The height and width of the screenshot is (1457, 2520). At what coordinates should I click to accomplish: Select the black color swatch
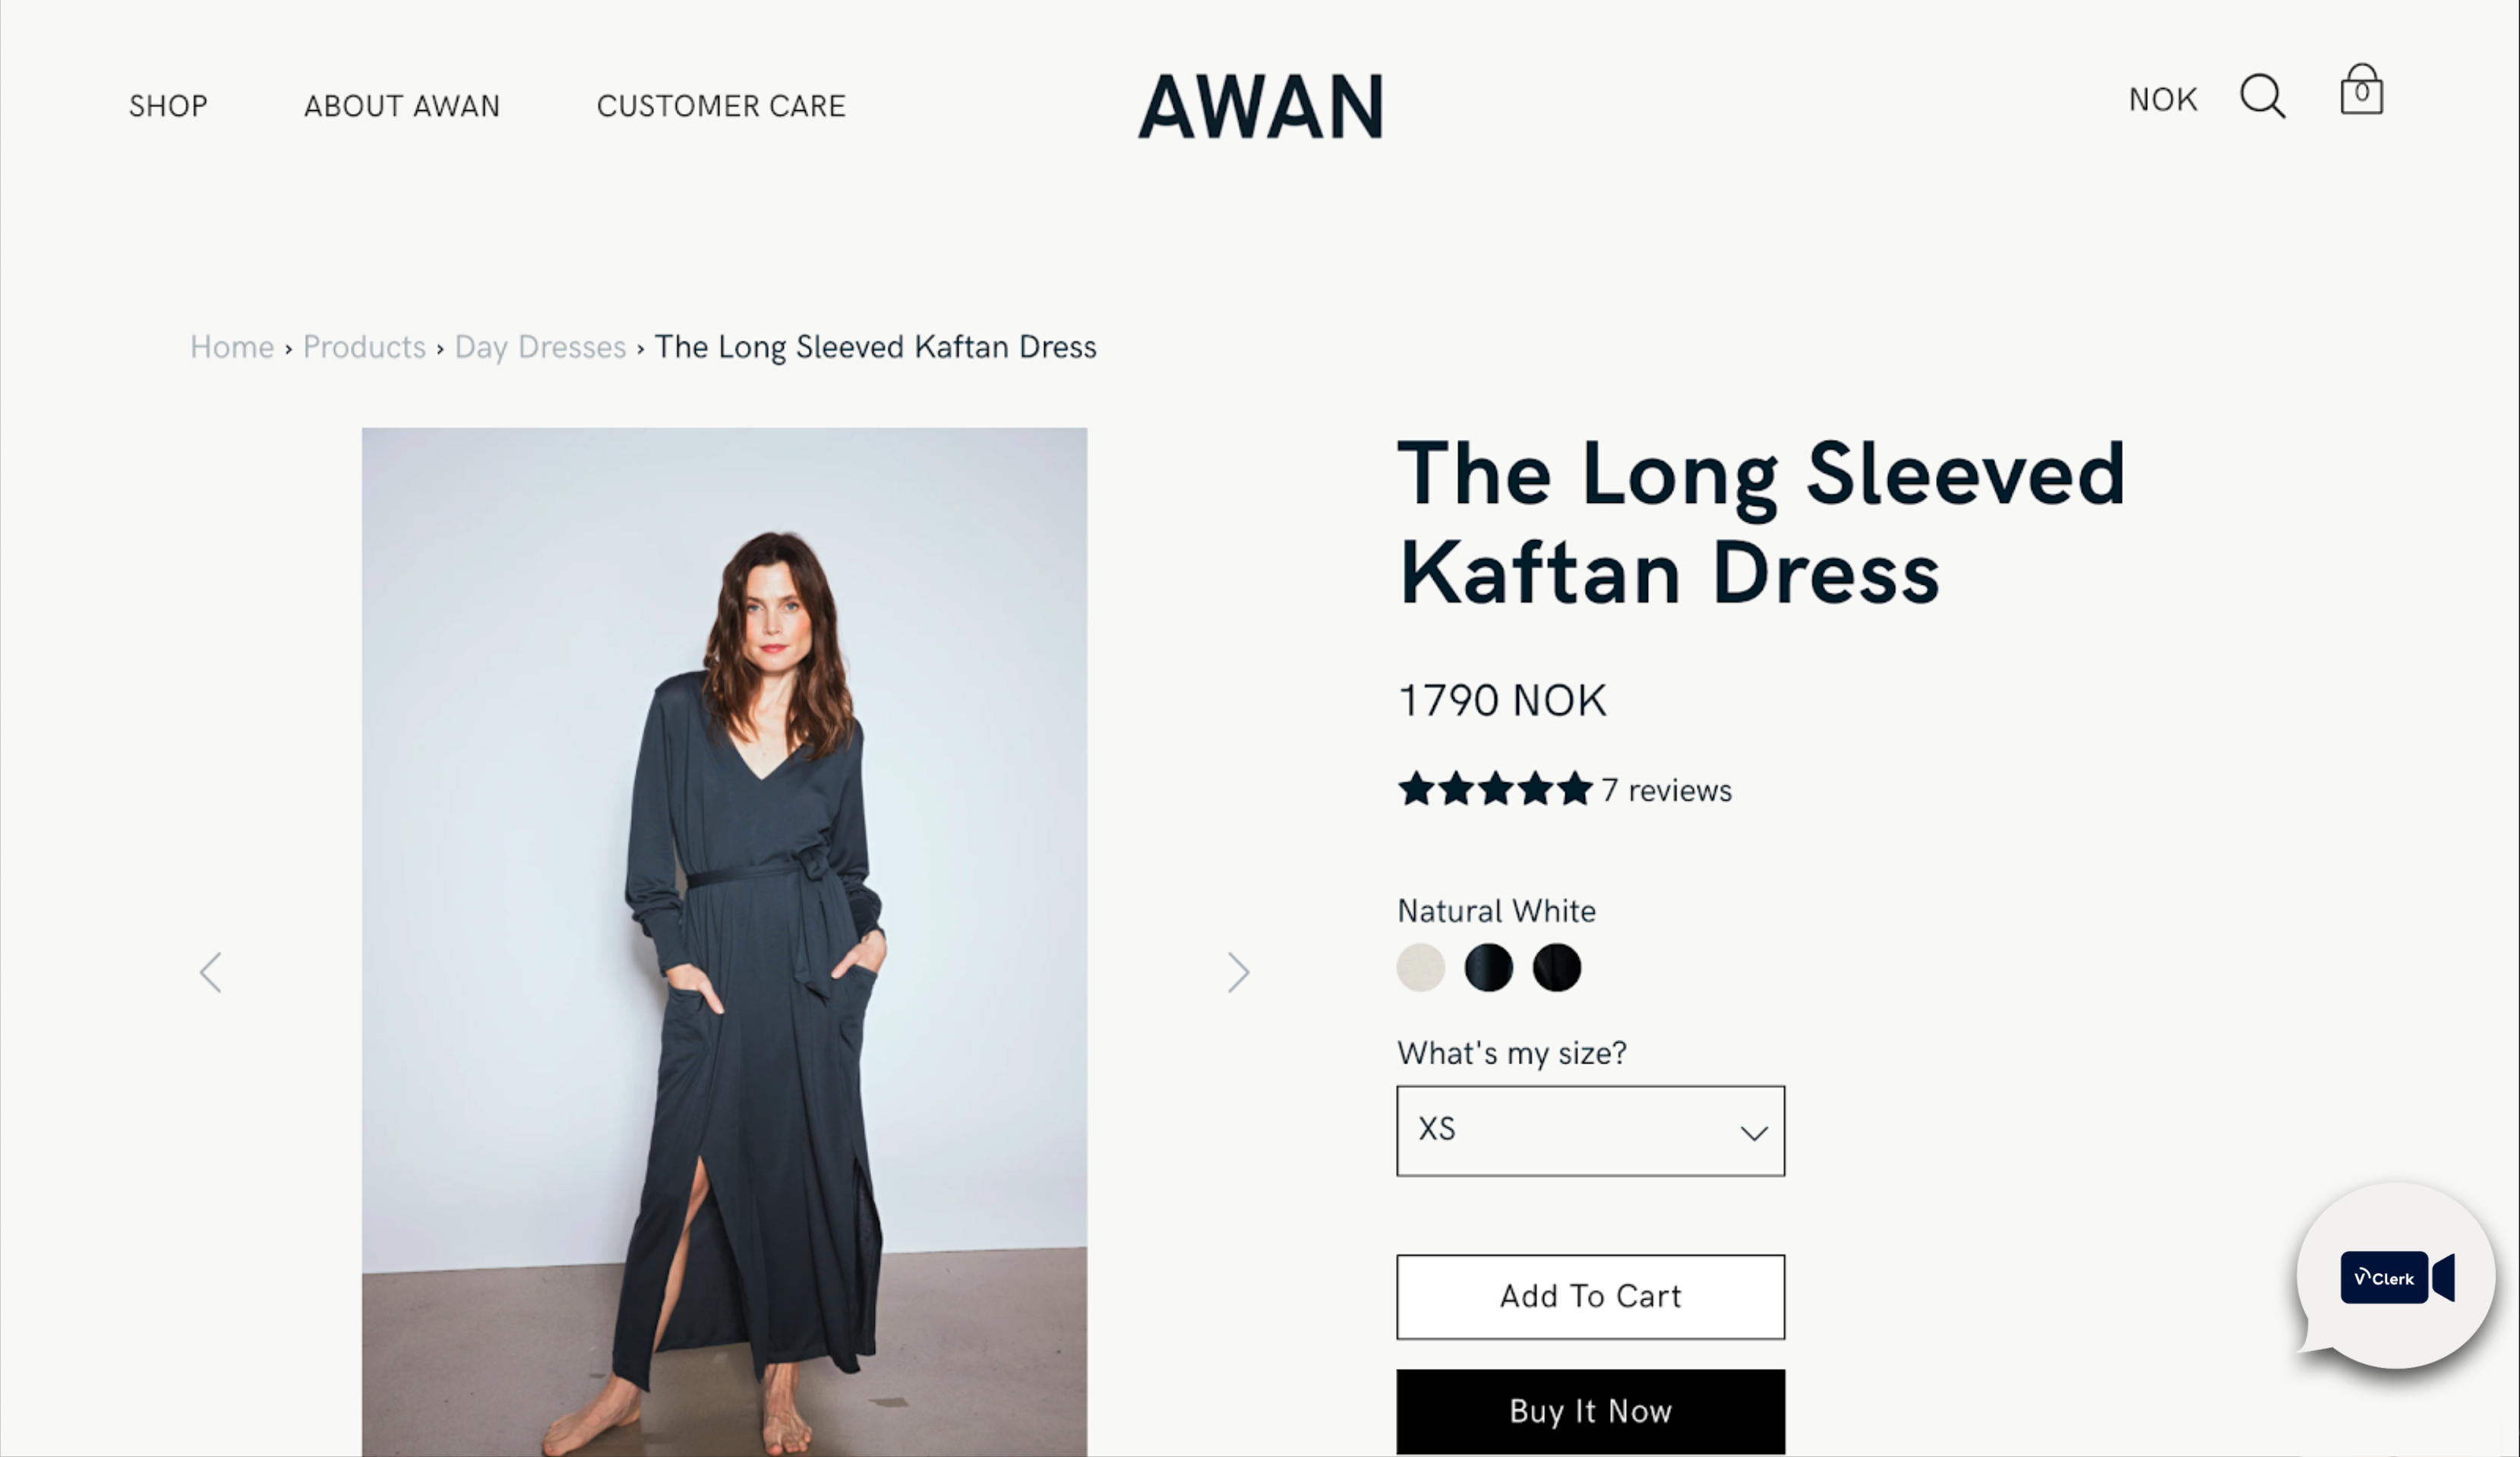pyautogui.click(x=1556, y=968)
